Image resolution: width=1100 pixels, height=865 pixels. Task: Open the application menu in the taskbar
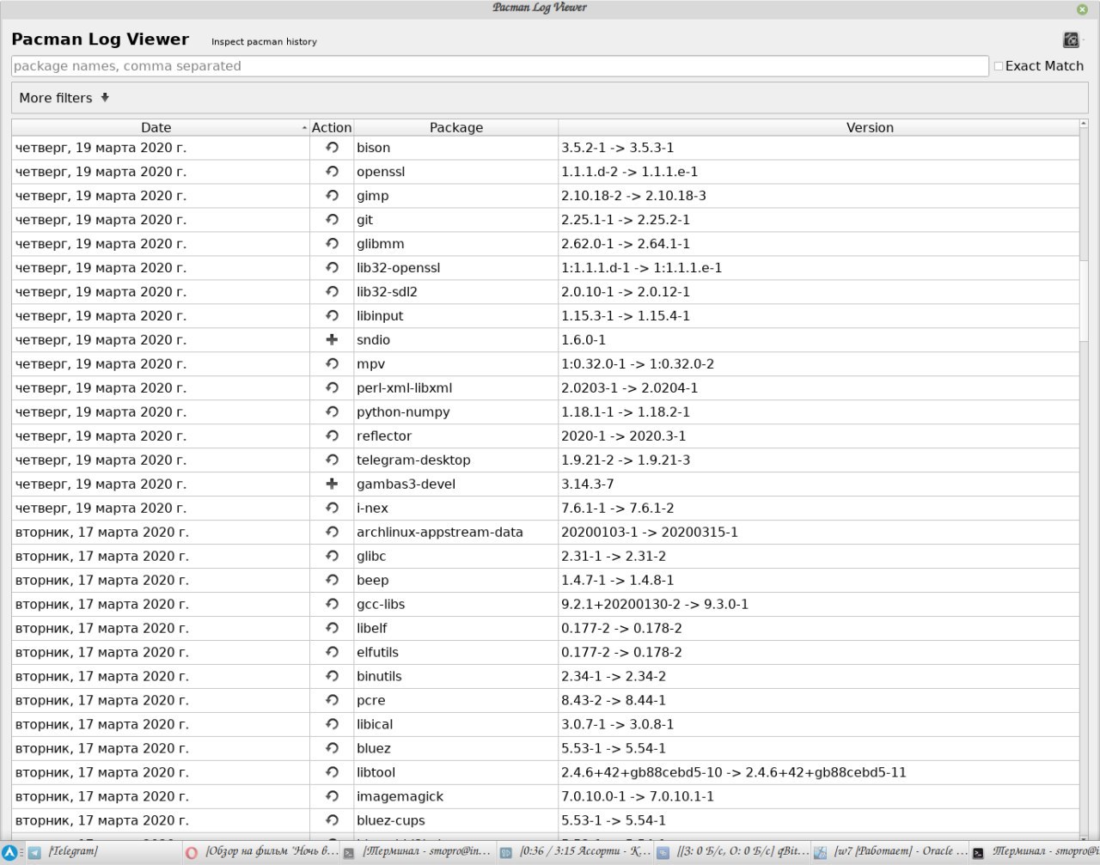click(9, 853)
